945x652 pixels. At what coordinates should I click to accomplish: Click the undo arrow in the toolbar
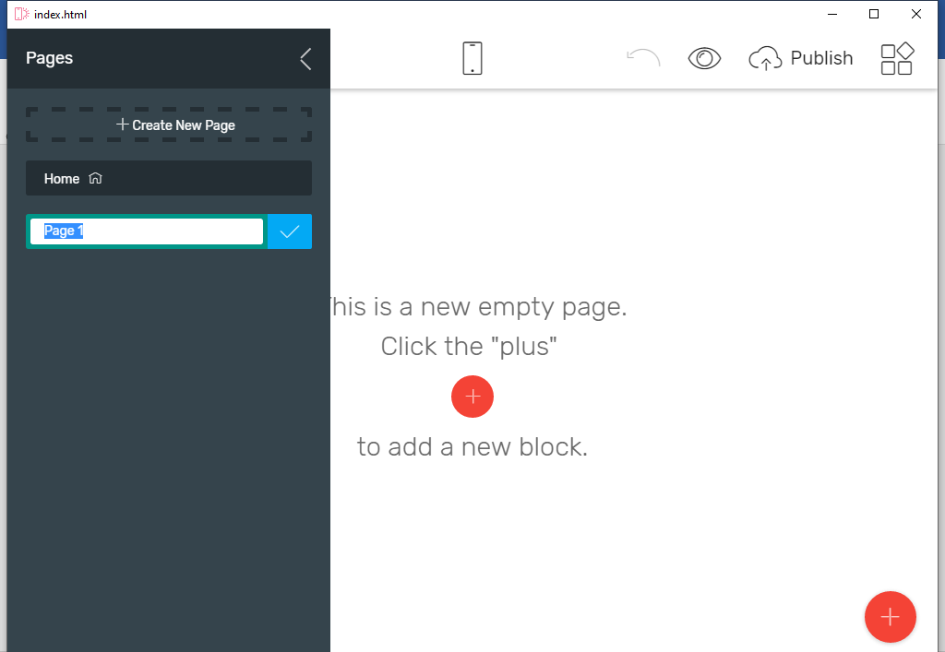[x=643, y=58]
